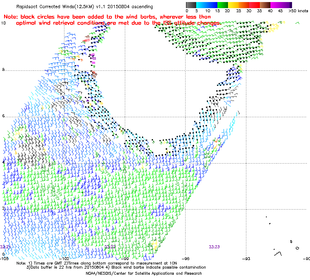This screenshot has width=310, height=280.
Task: Click the purple 23:21 time marker
Action: click(5, 247)
